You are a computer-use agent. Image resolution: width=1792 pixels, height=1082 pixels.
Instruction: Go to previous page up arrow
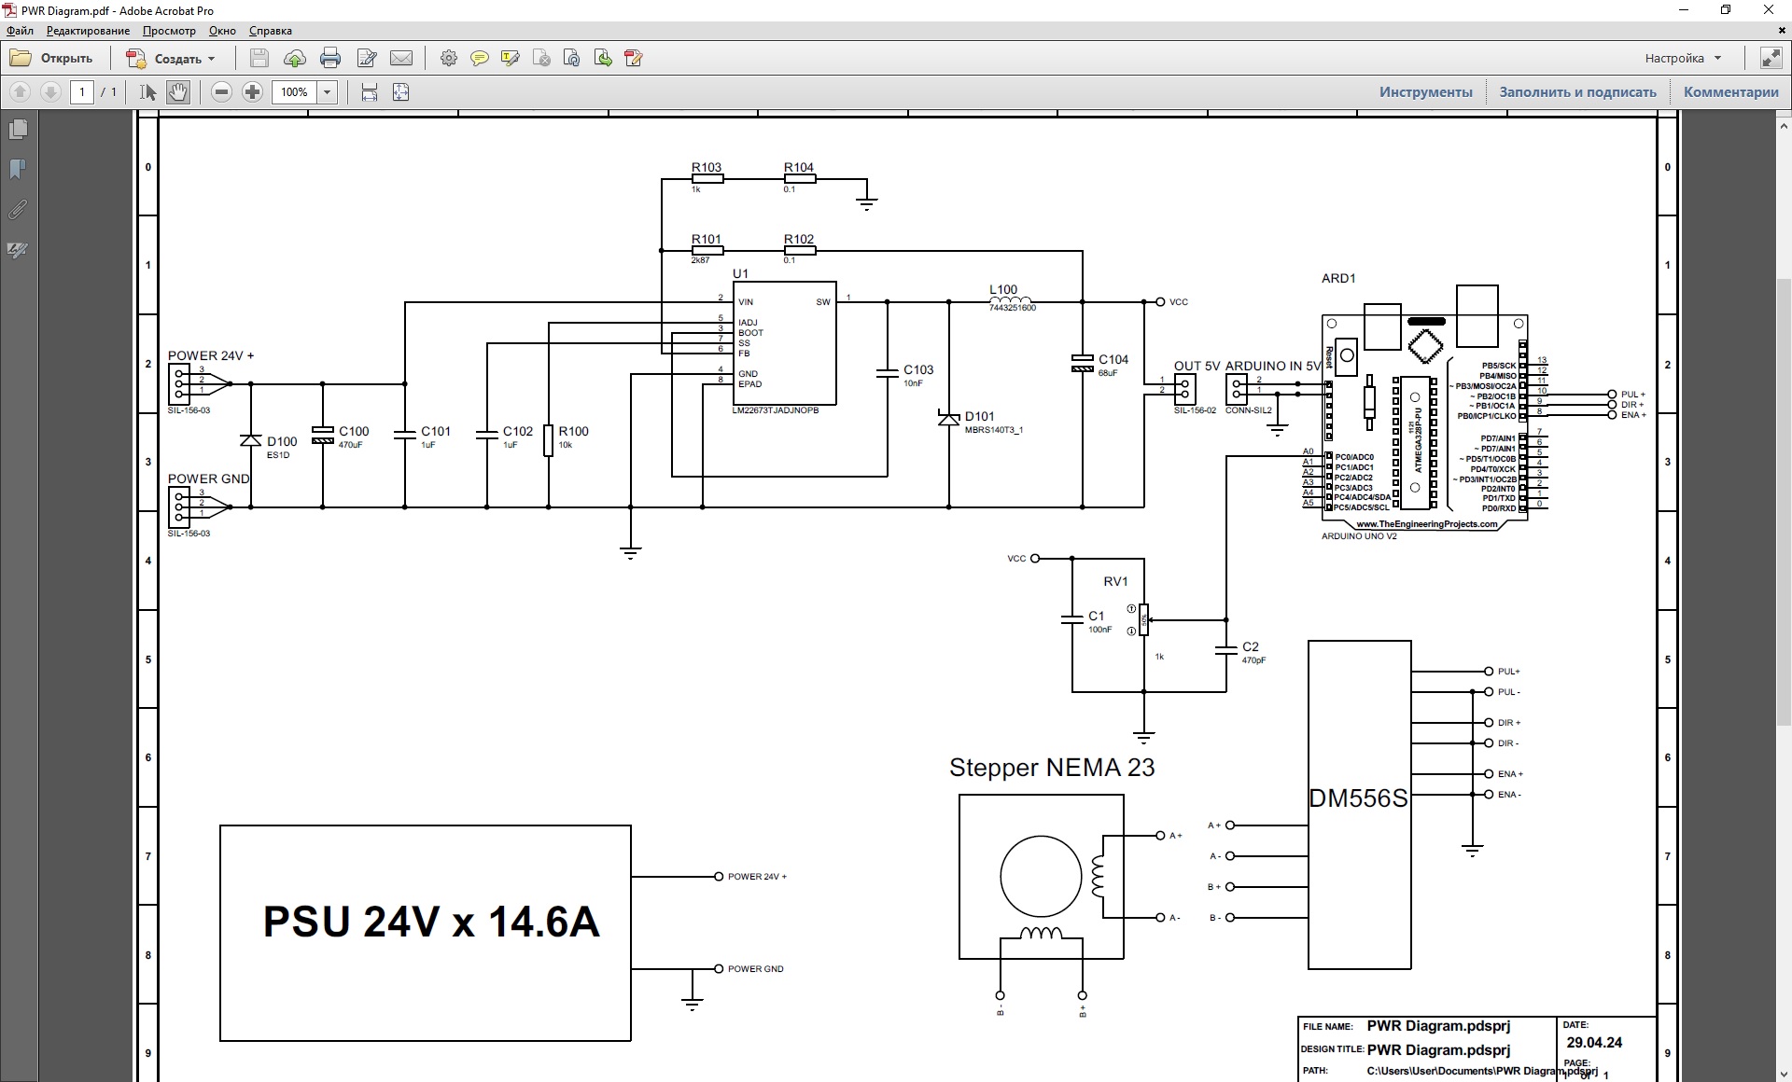coord(21,91)
